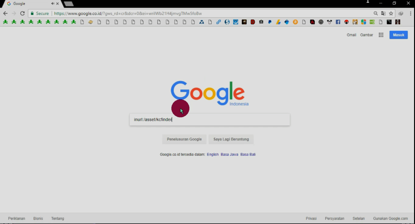Click the camera bookmark icon

click(261, 22)
